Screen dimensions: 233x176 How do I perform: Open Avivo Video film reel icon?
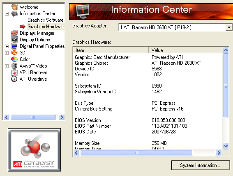(x=14, y=66)
